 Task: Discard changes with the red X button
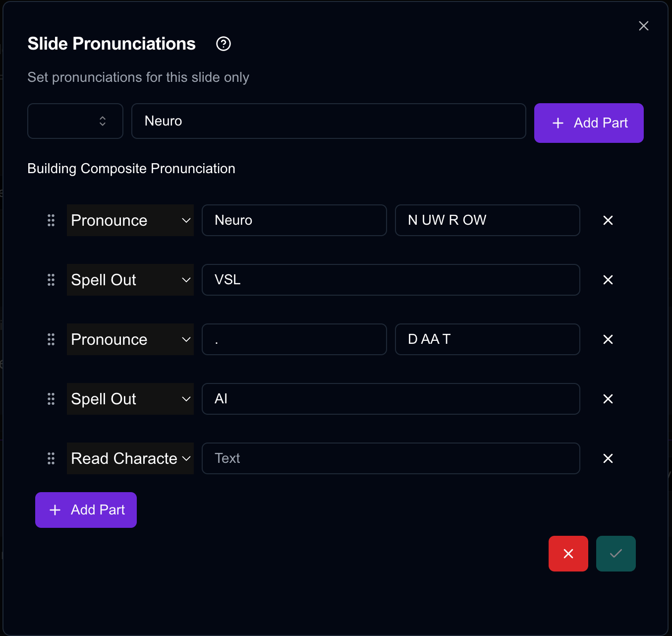[568, 553]
